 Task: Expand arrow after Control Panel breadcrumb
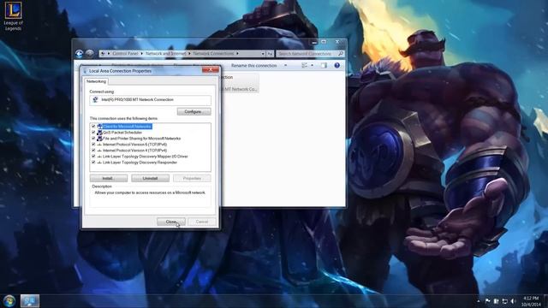pos(141,53)
